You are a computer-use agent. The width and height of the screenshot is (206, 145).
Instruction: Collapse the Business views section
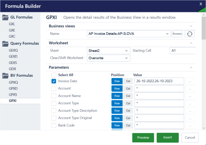[x=191, y=26]
